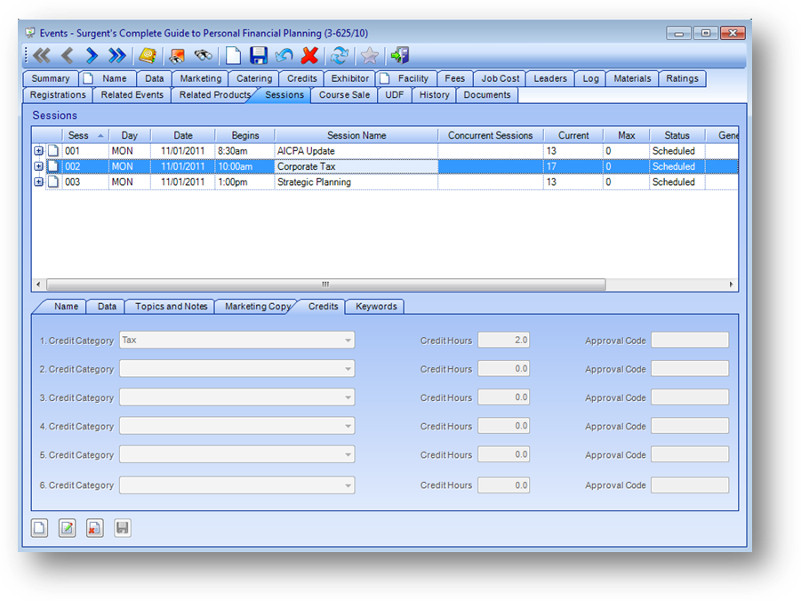Click document icon on session 003 row
Screen dimensions: 801x601
click(x=53, y=182)
